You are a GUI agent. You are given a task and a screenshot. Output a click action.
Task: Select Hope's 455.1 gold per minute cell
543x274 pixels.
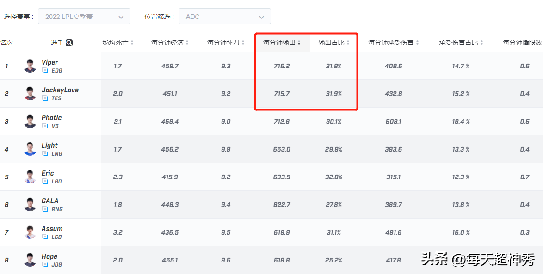(170, 260)
